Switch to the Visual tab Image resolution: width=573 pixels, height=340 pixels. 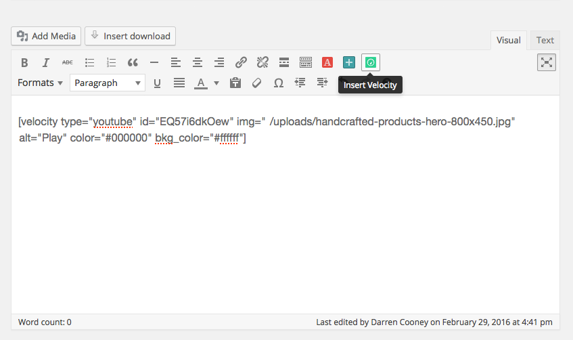(508, 40)
